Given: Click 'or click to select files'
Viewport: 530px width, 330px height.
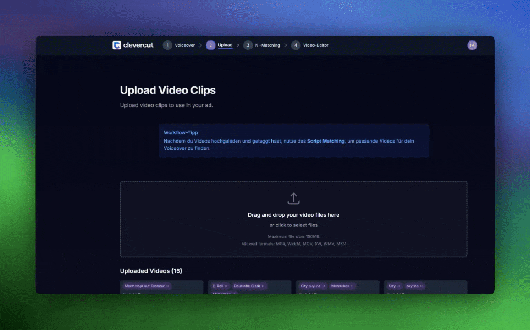Looking at the screenshot, I should tap(293, 225).
